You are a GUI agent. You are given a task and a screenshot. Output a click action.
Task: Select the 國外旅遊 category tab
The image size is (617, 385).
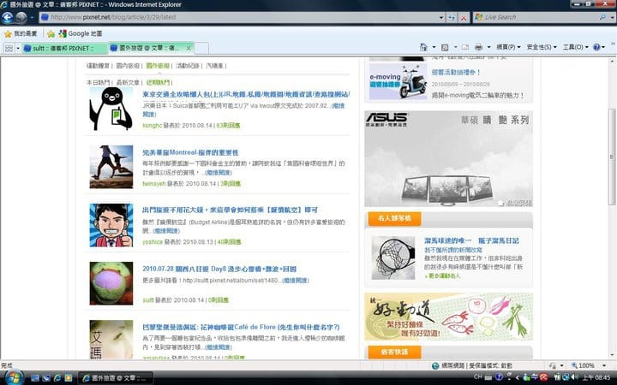(158, 65)
